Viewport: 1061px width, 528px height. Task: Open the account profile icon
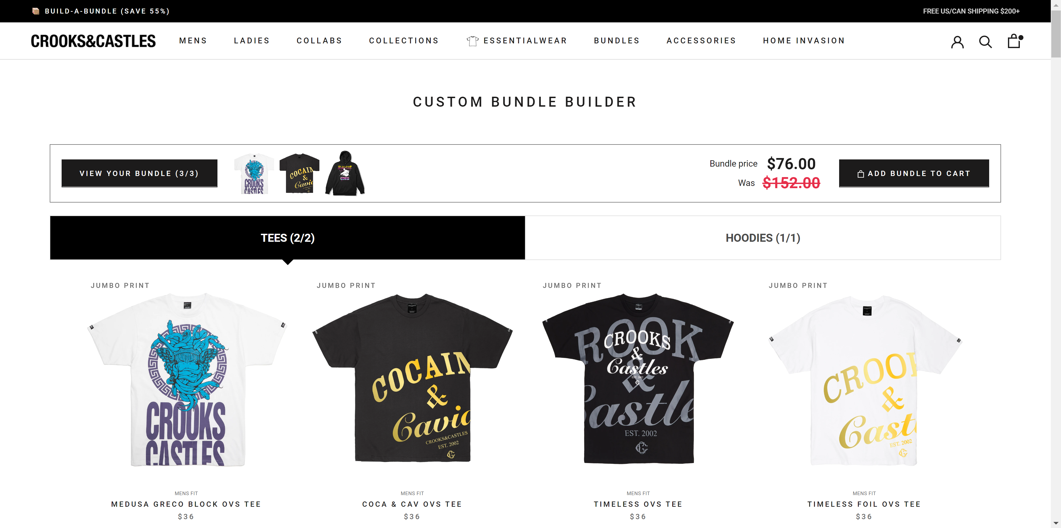tap(957, 42)
